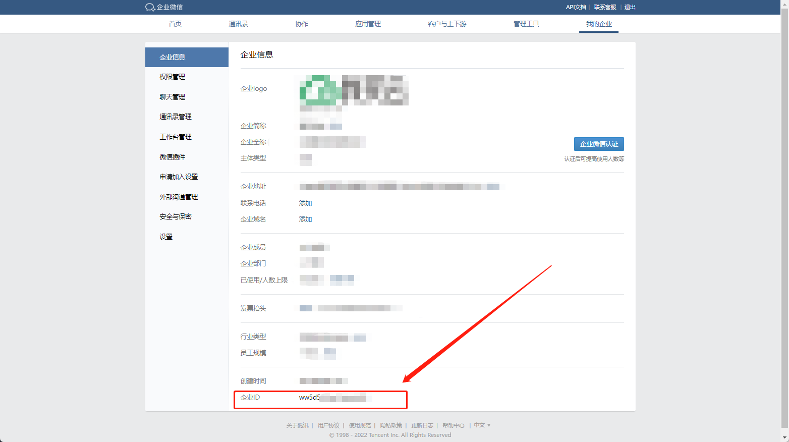Open 安全与保密 settings
Screen dimensions: 789x442
176,216
